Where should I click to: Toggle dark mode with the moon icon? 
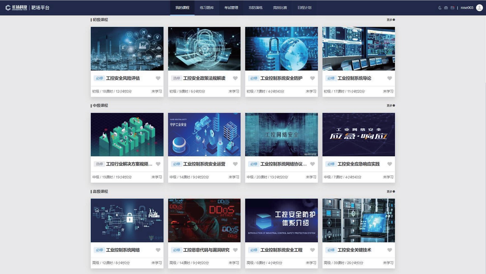pos(440,8)
